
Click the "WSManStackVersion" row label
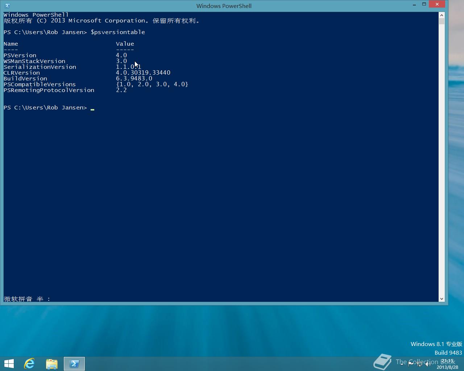34,61
